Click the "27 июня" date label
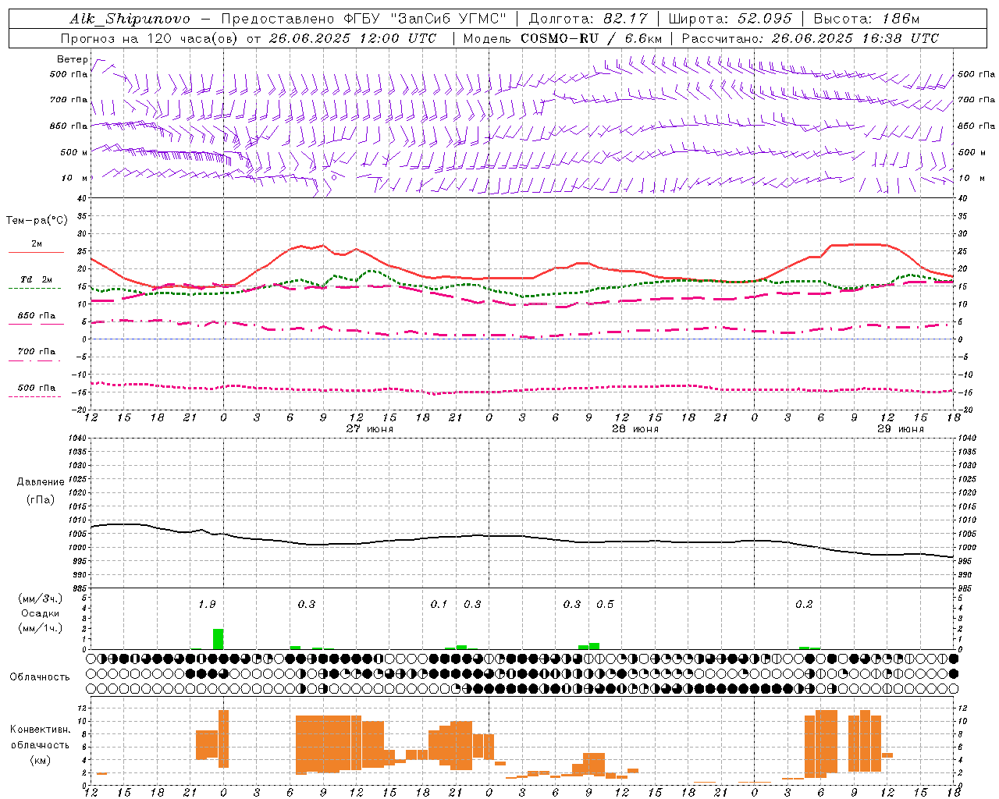Image resolution: width=999 pixels, height=799 pixels. pyautogui.click(x=370, y=429)
